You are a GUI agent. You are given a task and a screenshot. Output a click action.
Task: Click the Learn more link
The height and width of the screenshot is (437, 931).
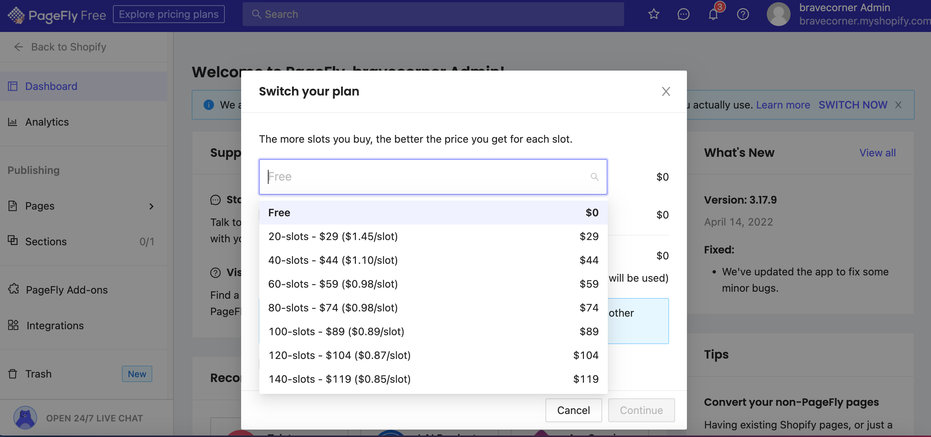pyautogui.click(x=783, y=105)
